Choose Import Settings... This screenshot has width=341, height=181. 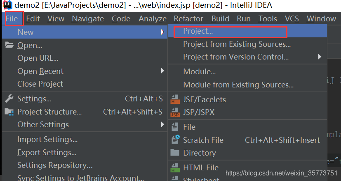pos(85,140)
